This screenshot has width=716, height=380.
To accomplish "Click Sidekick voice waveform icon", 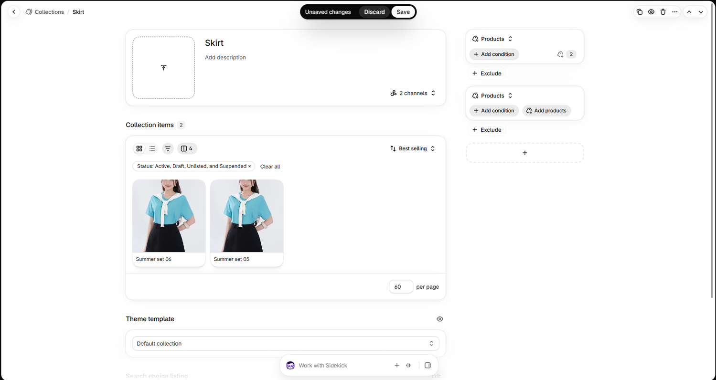I will [x=409, y=365].
